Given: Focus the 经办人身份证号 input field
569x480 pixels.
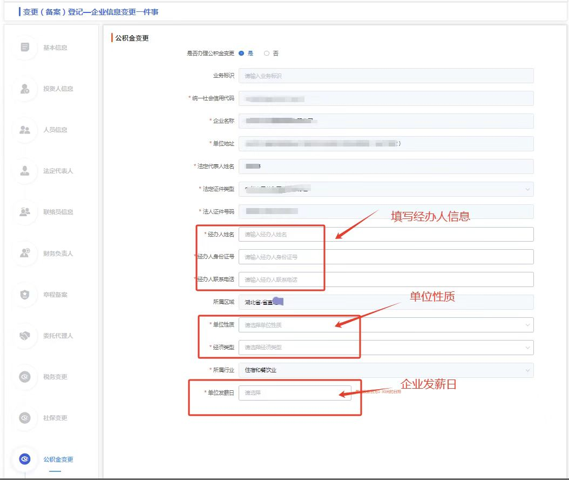Looking at the screenshot, I should 386,257.
